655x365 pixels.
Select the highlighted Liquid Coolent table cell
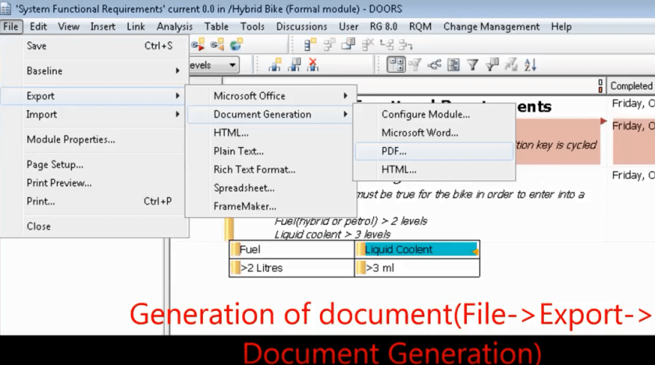click(x=416, y=249)
